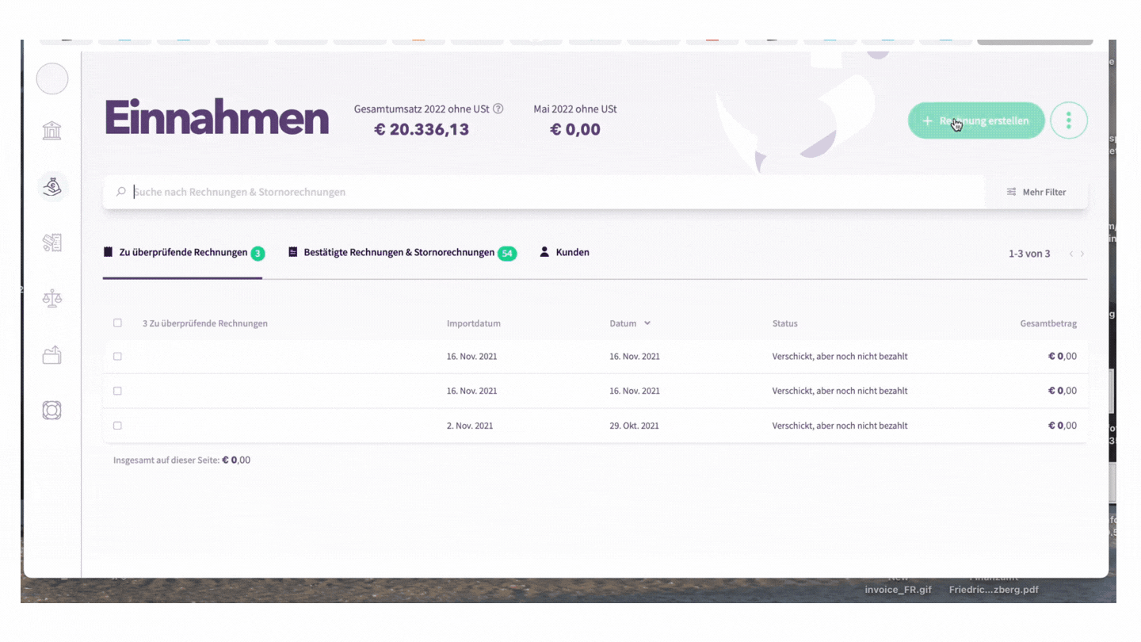Expand the Mehr Filter options
The height and width of the screenshot is (642, 1141).
coord(1036,192)
